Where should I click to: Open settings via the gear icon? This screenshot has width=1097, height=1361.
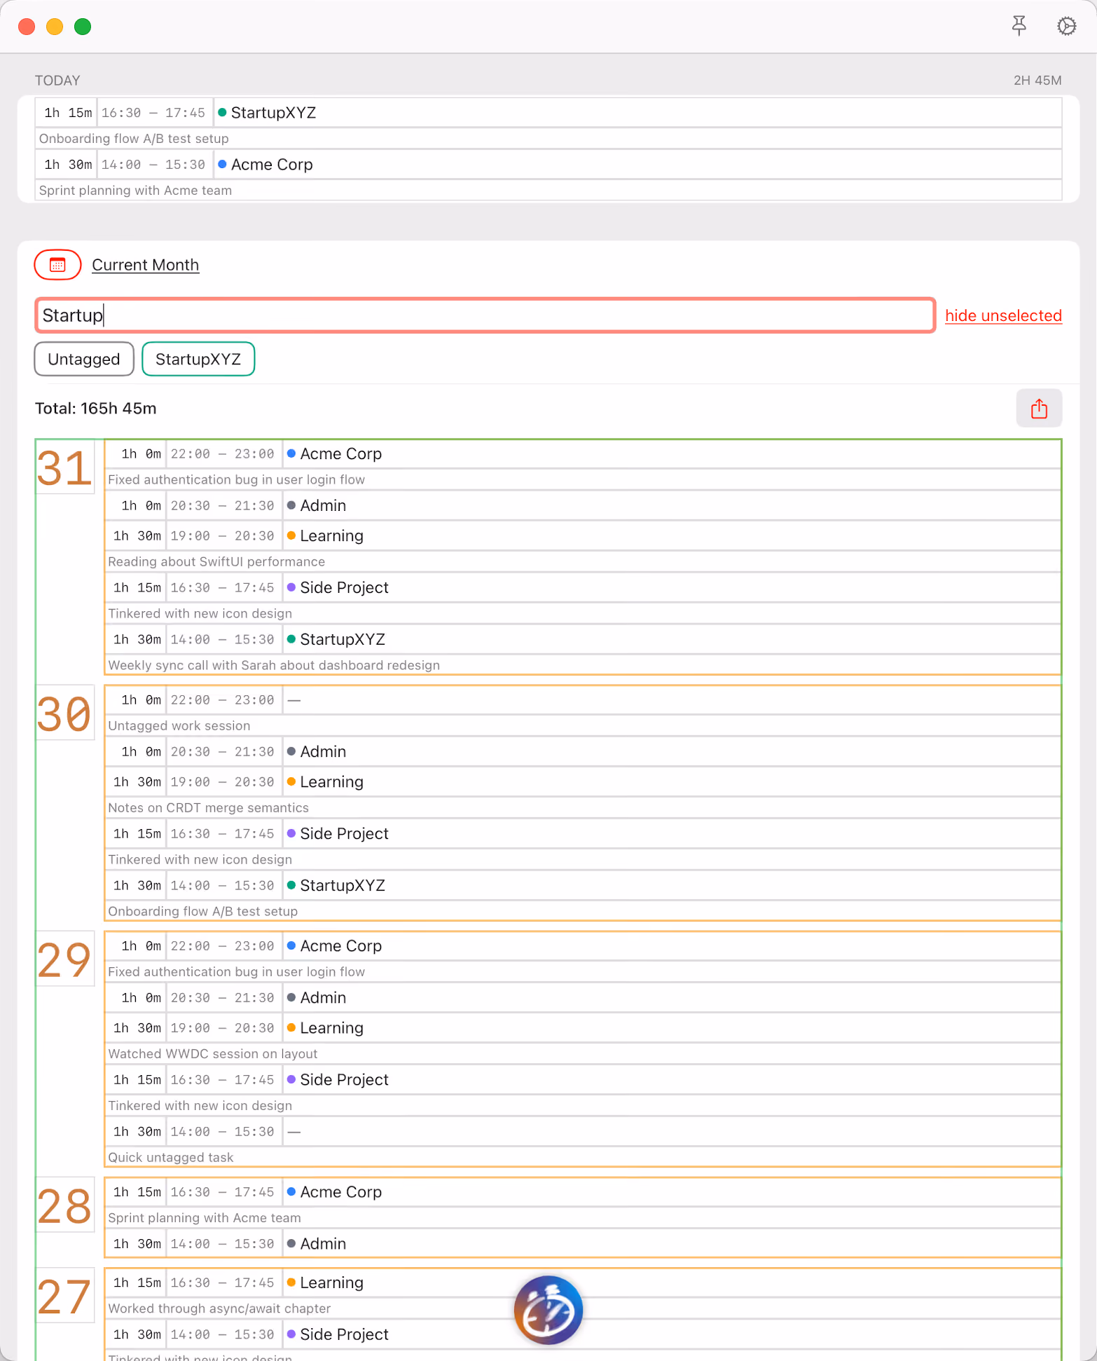point(1066,27)
